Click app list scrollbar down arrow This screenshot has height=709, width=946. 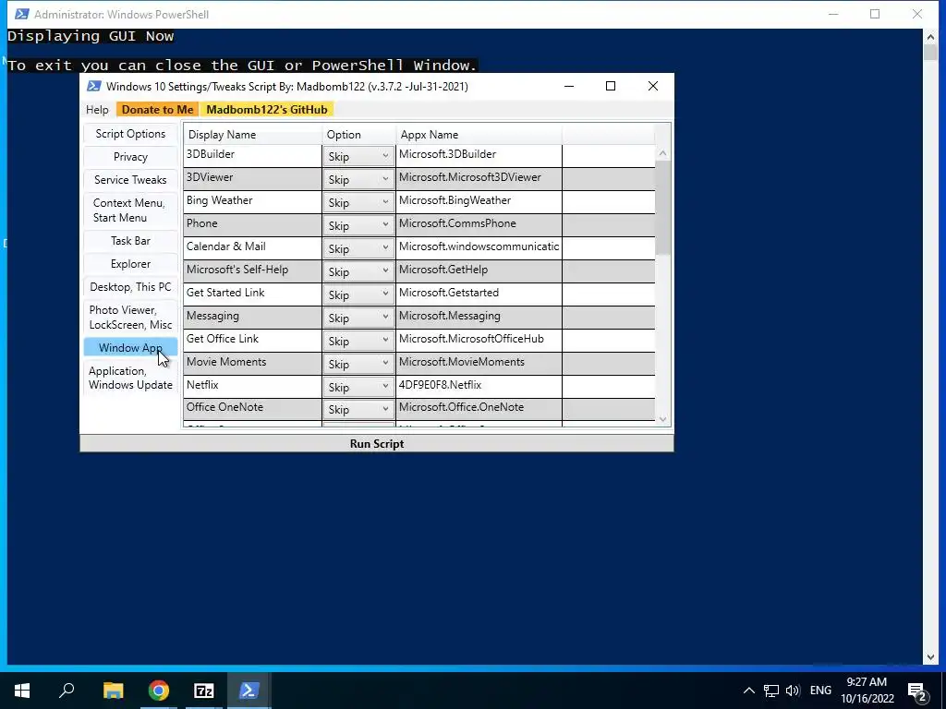point(663,419)
